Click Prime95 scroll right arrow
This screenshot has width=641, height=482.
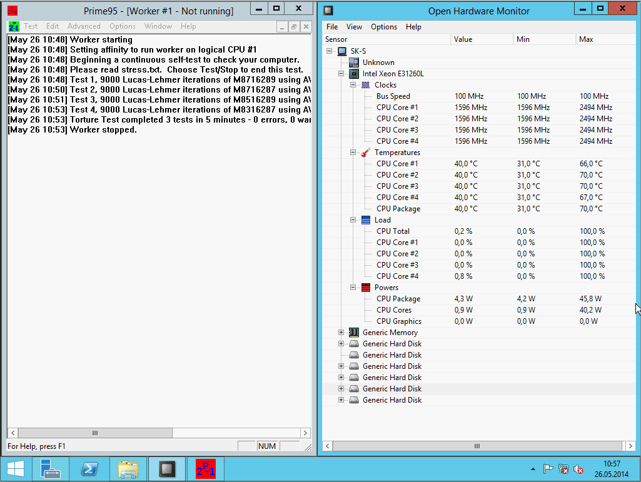click(305, 433)
